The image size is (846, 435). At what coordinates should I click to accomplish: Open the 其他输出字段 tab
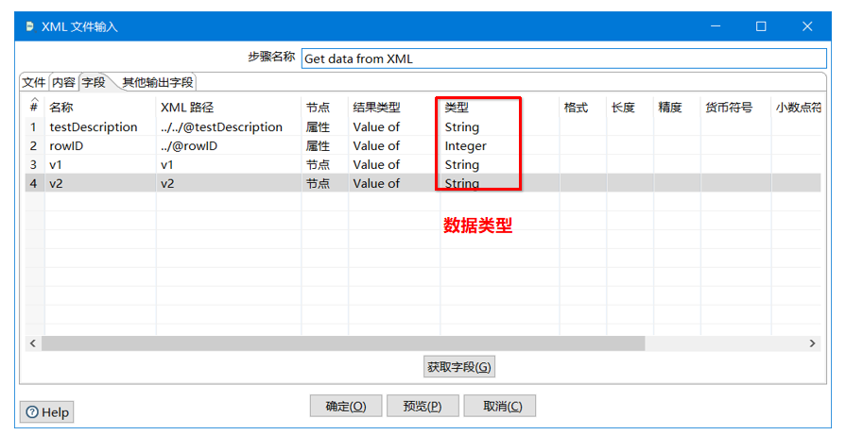(x=158, y=82)
